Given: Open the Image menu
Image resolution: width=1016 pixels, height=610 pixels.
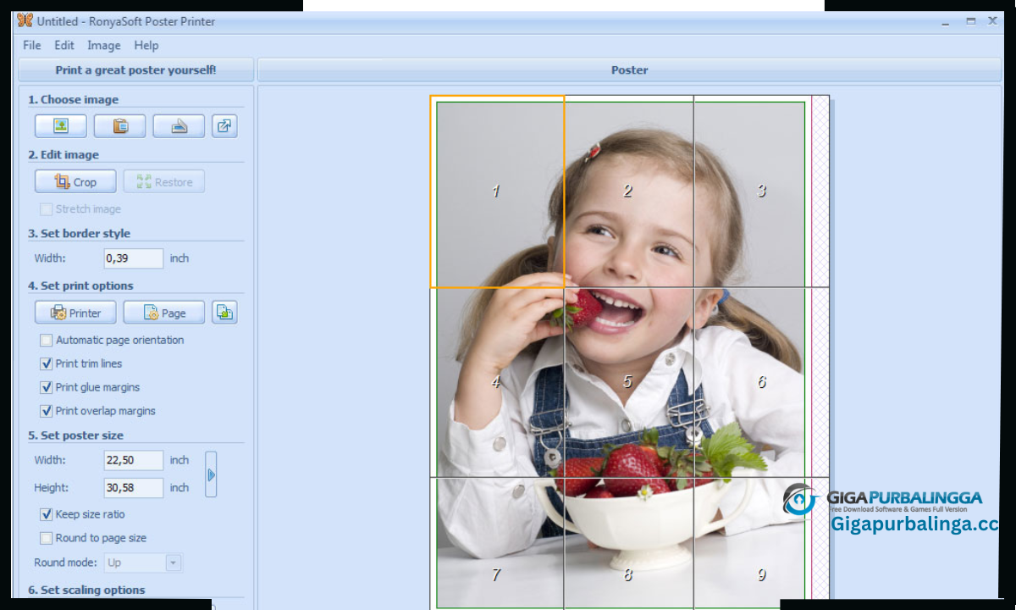Looking at the screenshot, I should pos(104,46).
